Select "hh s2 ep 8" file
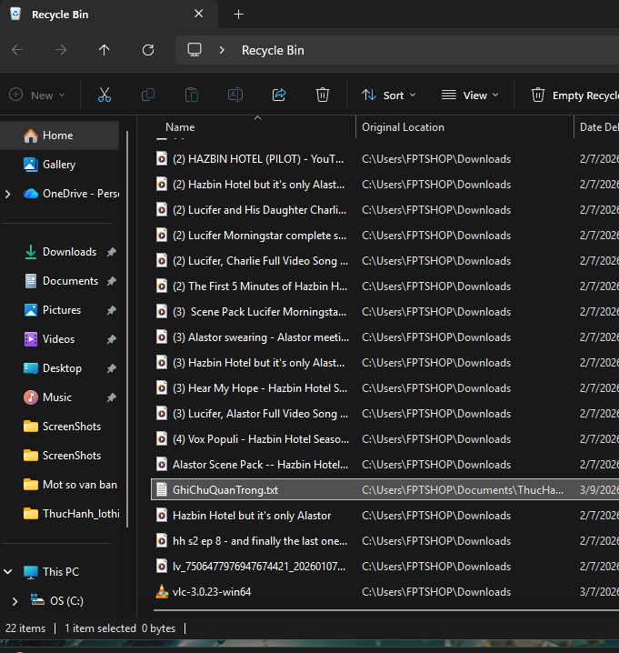The height and width of the screenshot is (653, 619). pos(385,541)
